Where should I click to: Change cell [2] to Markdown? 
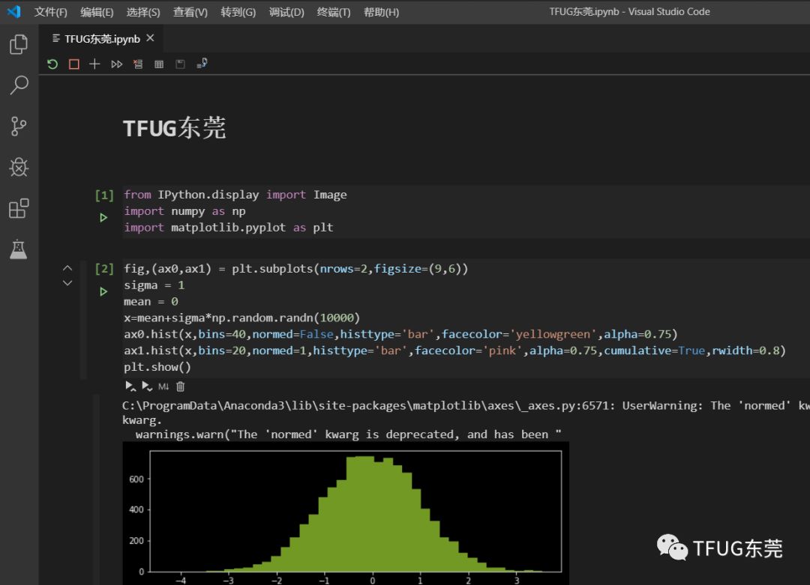tap(163, 387)
